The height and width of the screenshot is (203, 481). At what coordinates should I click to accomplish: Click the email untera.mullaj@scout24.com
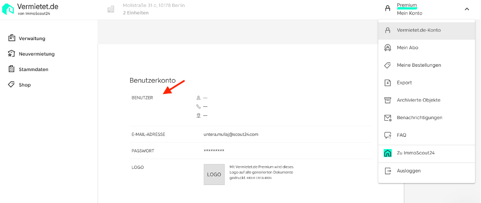click(231, 135)
